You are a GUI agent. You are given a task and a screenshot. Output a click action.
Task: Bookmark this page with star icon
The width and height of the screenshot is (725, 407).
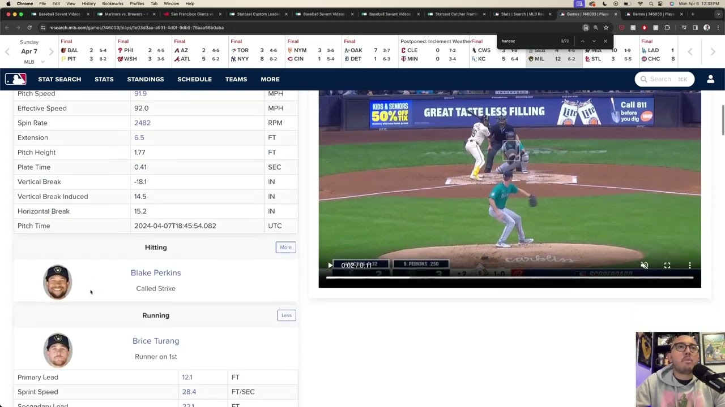click(x=606, y=27)
